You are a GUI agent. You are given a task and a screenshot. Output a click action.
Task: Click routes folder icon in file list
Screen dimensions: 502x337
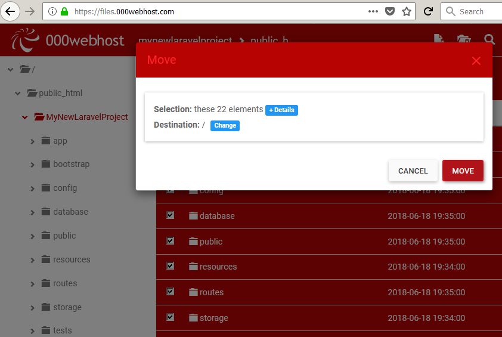coord(193,292)
